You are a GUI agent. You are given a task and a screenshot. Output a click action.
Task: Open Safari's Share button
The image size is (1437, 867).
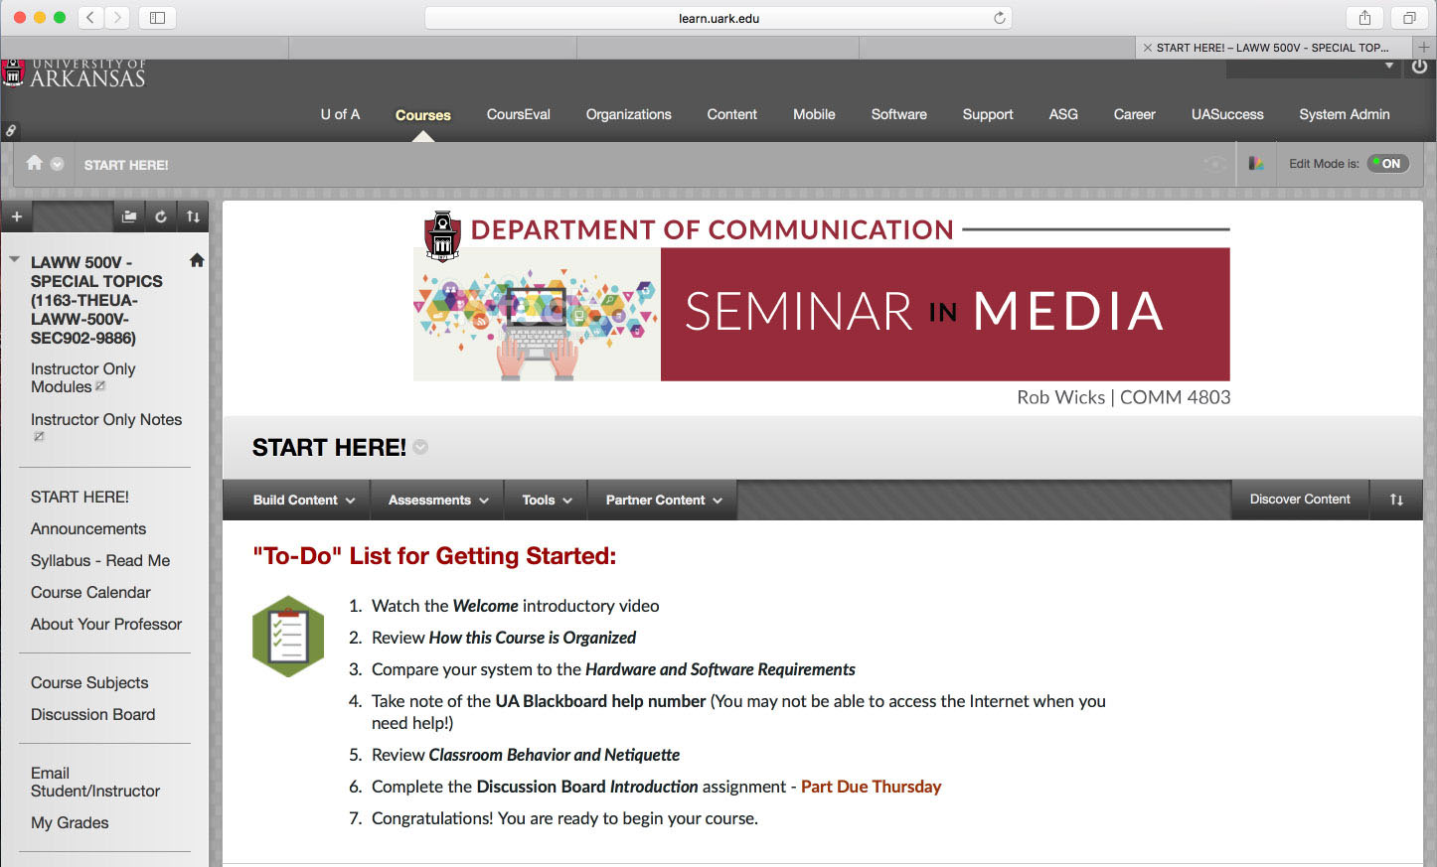pyautogui.click(x=1364, y=17)
